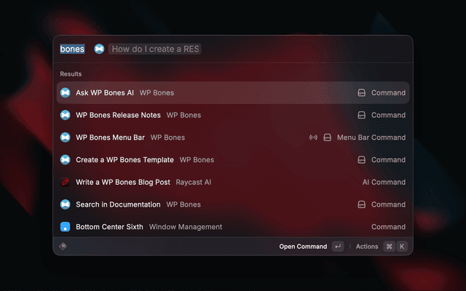Image resolution: width=466 pixels, height=291 pixels.
Task: Choose Create a WP Bones Template
Action: (x=125, y=160)
